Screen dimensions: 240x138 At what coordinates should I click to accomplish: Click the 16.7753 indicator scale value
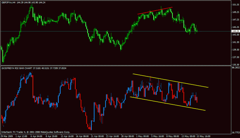[236, 133]
